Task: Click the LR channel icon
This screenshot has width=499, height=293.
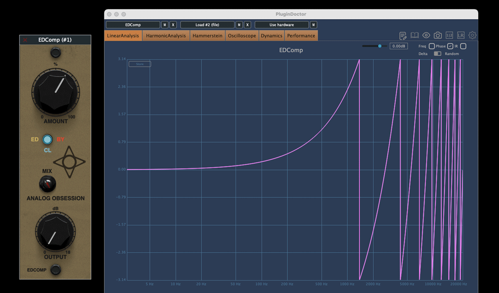Action: 461,35
